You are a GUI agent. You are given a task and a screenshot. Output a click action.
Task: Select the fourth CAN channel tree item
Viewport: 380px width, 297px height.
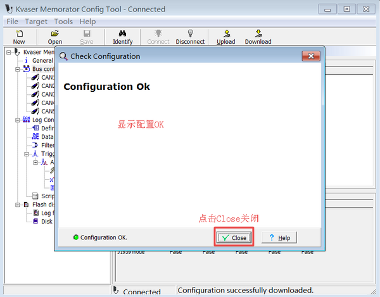pyautogui.click(x=47, y=103)
